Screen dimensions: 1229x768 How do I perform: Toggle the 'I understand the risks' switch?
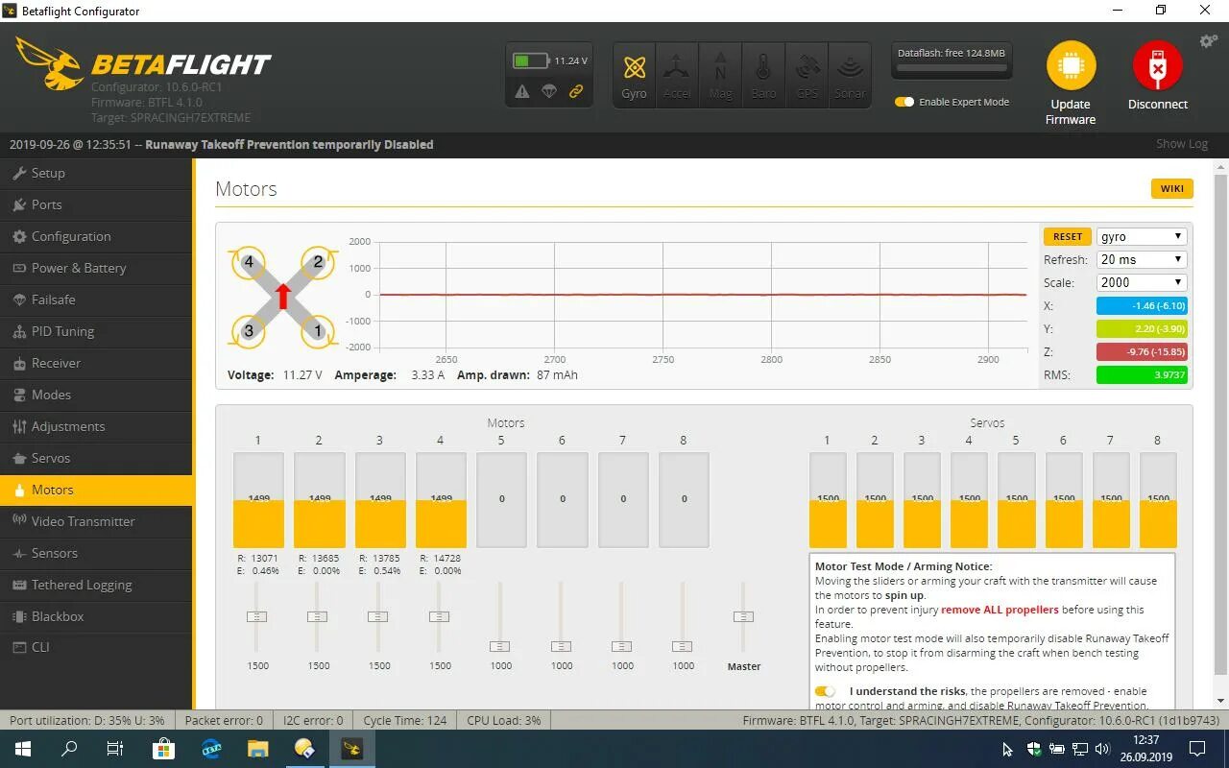pyautogui.click(x=825, y=691)
